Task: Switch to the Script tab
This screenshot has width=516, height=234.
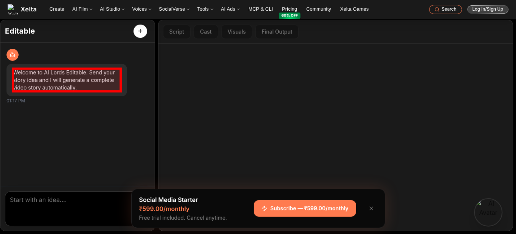Action: [x=177, y=32]
